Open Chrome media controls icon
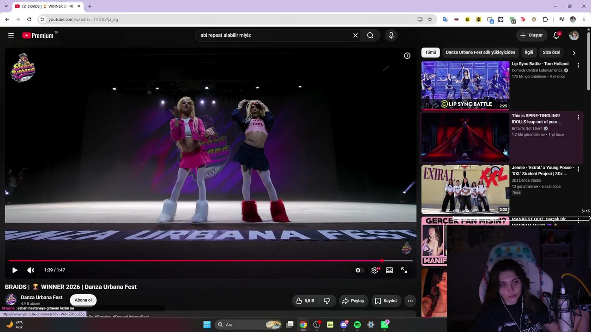The width and height of the screenshot is (591, 332). pyautogui.click(x=561, y=19)
